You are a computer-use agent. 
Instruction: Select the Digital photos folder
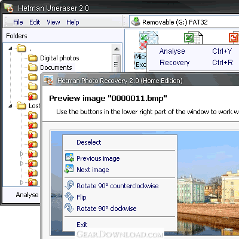60,58
